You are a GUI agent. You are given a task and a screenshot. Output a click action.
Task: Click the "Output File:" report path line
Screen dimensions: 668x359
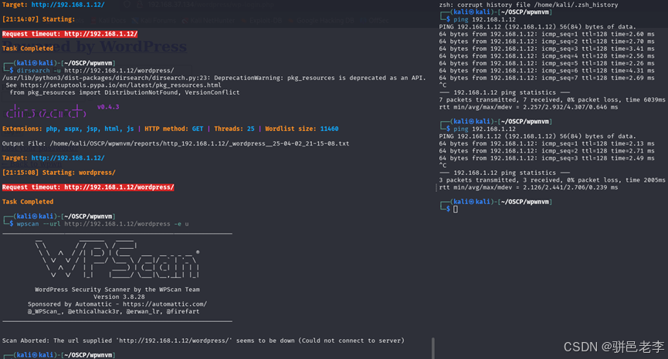(x=175, y=143)
